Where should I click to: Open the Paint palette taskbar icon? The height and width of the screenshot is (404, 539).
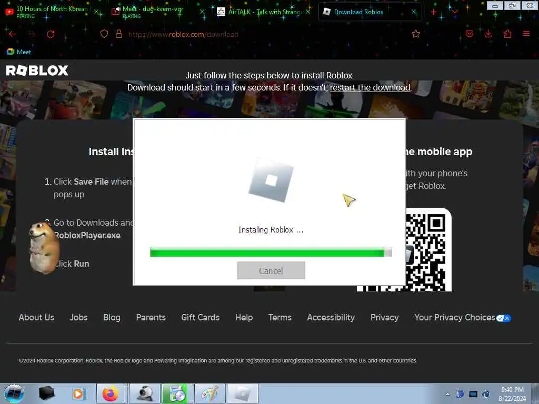209,393
